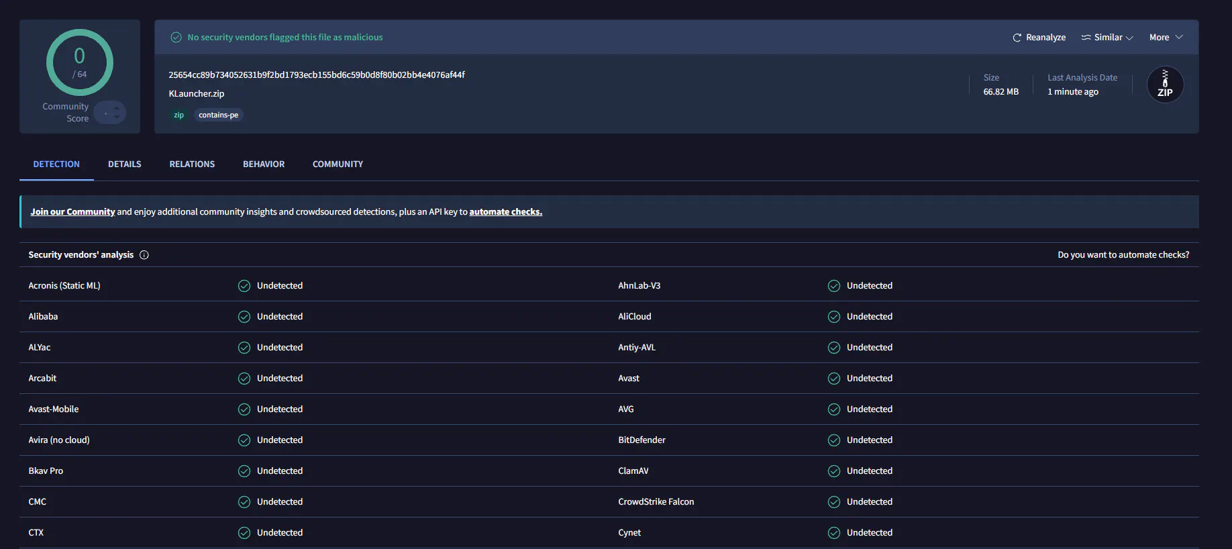Click 'Undetected' in the Bkav Pro row

[x=280, y=471]
